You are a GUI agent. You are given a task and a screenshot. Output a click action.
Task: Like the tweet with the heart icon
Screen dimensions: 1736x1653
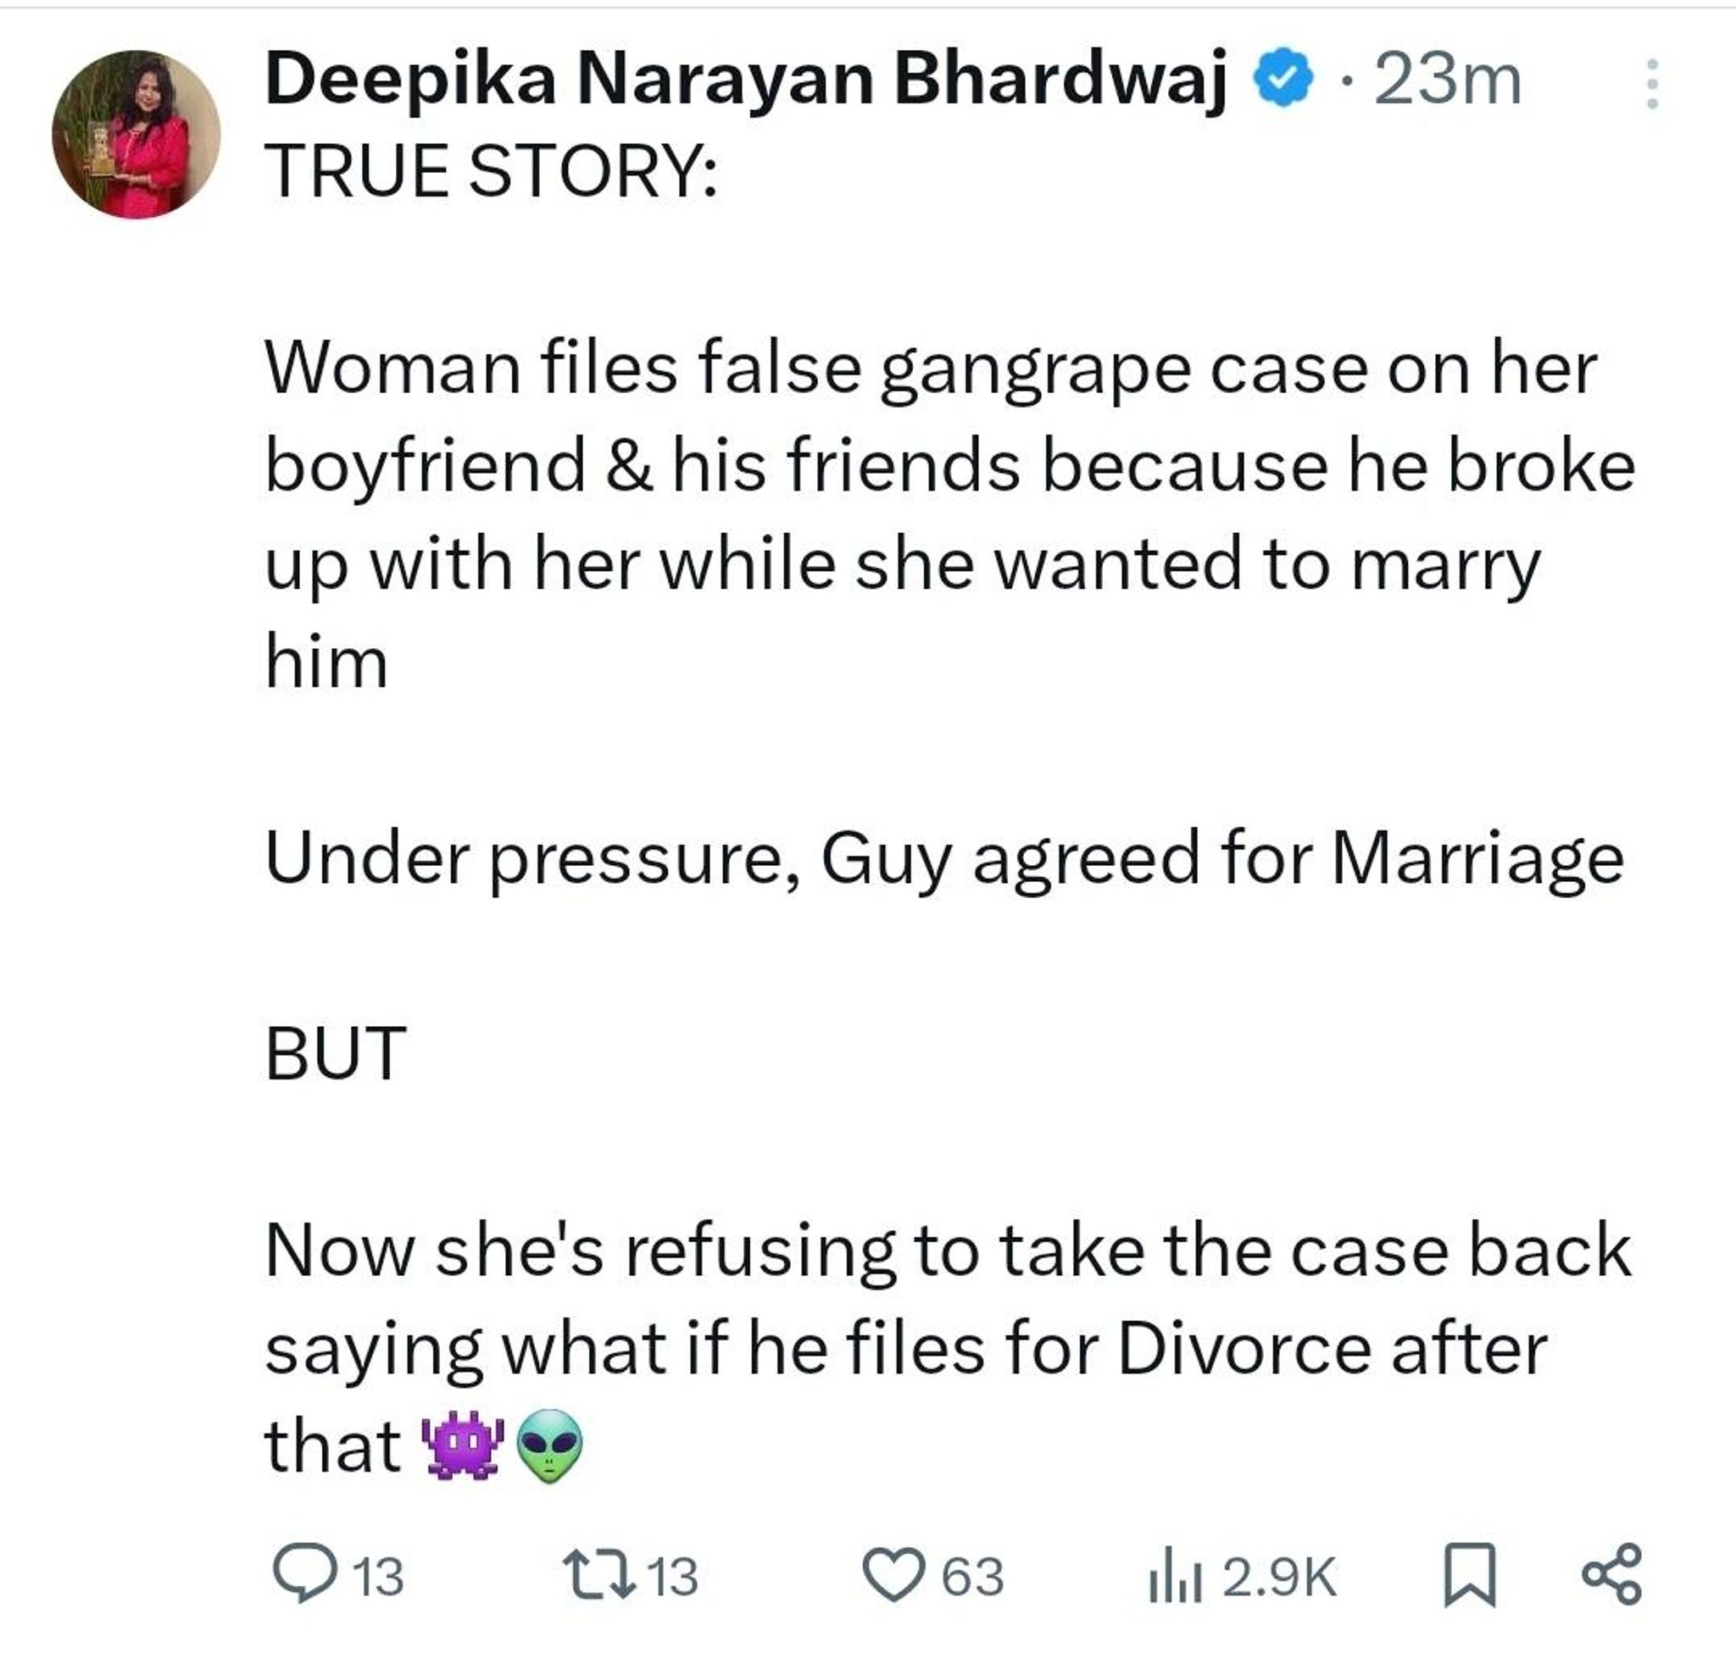893,1577
